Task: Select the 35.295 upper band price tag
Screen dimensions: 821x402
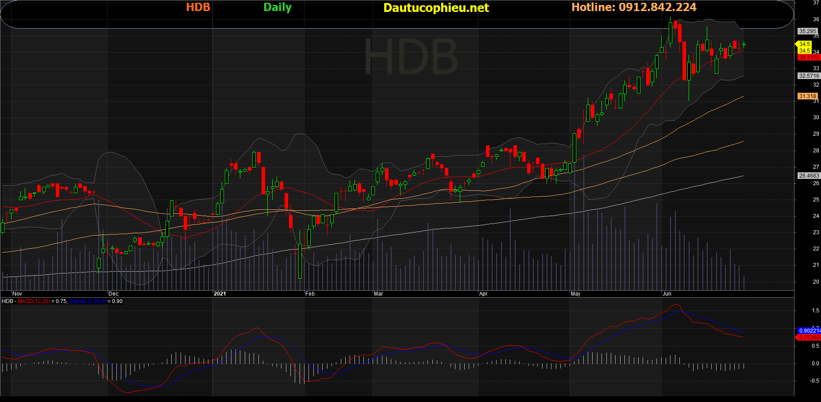Action: pyautogui.click(x=807, y=31)
